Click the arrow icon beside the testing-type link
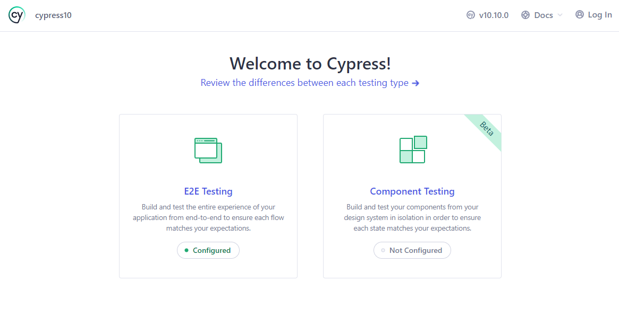This screenshot has height=325, width=619. (417, 83)
